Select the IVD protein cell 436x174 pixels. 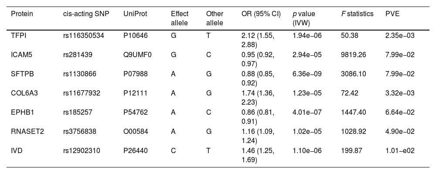pos(17,150)
